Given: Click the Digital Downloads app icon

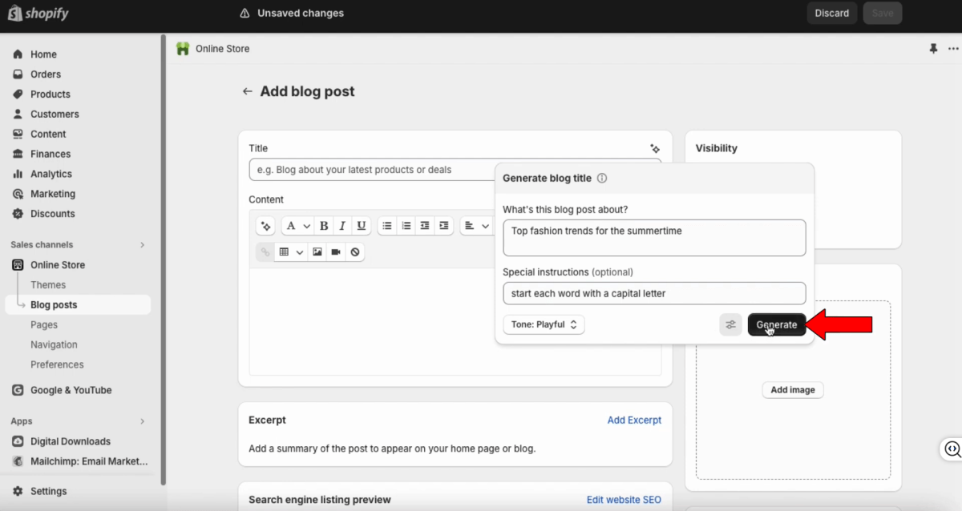Looking at the screenshot, I should (18, 441).
